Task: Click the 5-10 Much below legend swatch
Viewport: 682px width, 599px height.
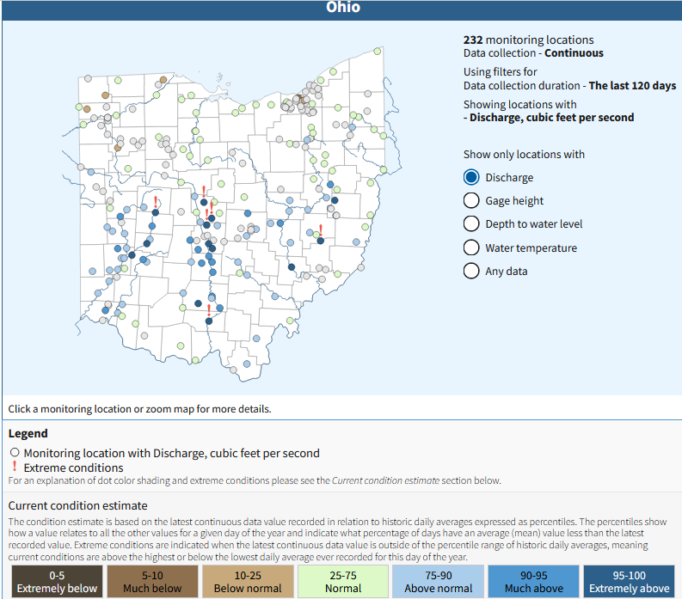Action: click(x=152, y=582)
